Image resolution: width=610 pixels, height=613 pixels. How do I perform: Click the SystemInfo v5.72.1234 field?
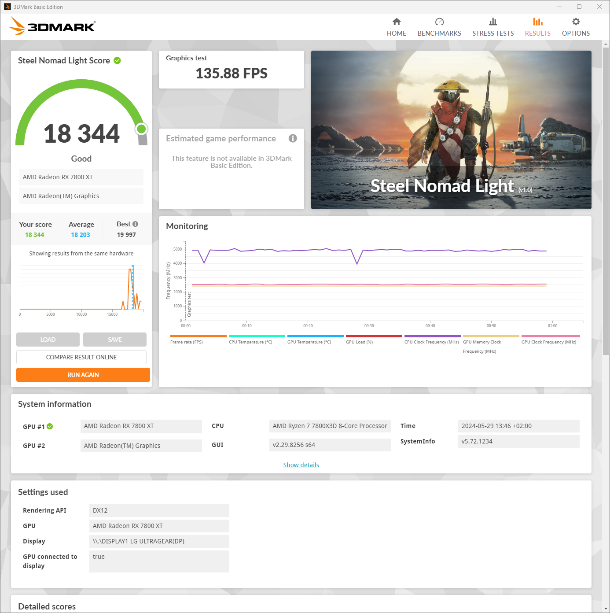pos(519,441)
